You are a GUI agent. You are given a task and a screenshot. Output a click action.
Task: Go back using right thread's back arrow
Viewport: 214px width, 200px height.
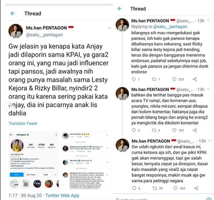[119, 9]
